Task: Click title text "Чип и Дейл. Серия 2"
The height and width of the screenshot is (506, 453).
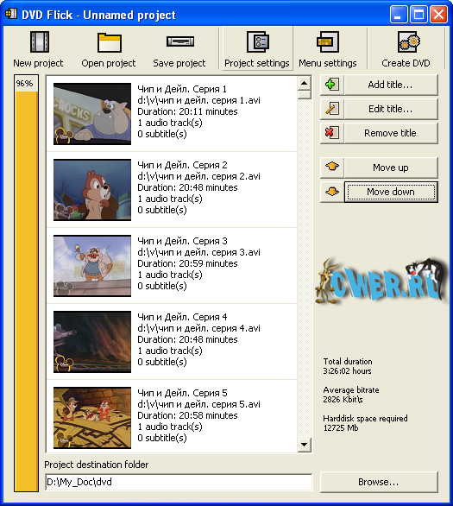Action: [x=182, y=165]
